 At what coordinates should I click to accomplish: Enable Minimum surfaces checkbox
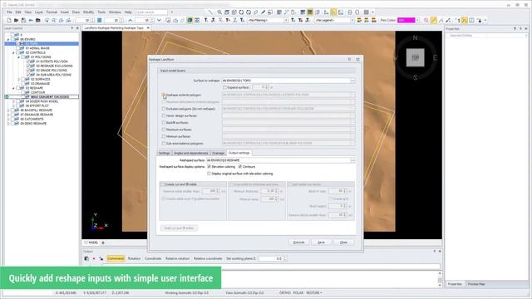pos(164,136)
